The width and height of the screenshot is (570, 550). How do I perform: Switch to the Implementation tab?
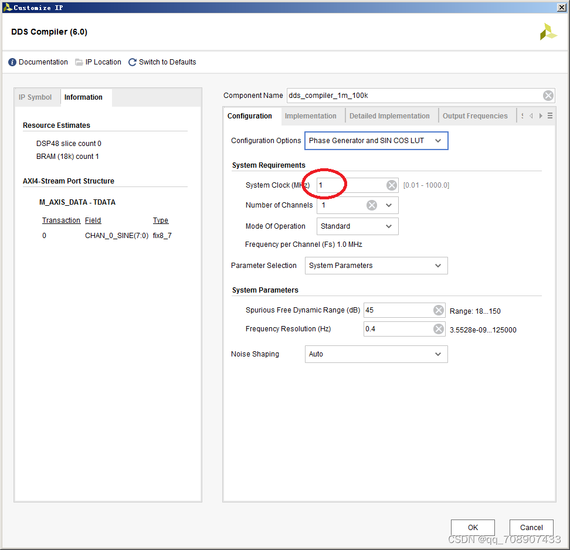[310, 116]
